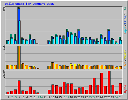This screenshot has width=128, height=100.
Task: Click day '10' on the x-axis
Action: 41,97
